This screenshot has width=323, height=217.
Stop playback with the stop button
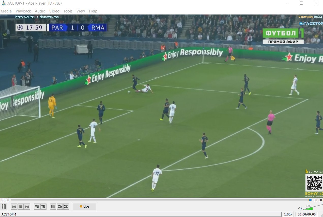coord(21,207)
